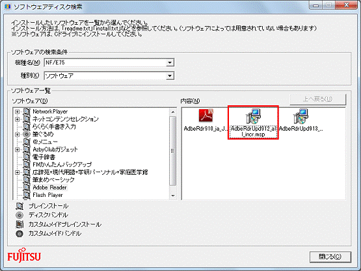
Task: Select らくらく手書き入力 in the tree
Action: [x=54, y=127]
